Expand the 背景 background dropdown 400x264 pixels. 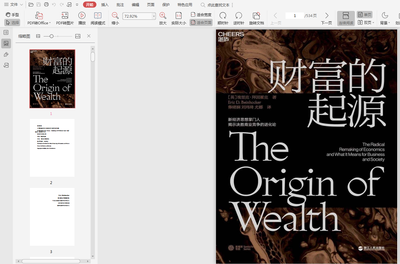tap(385, 18)
